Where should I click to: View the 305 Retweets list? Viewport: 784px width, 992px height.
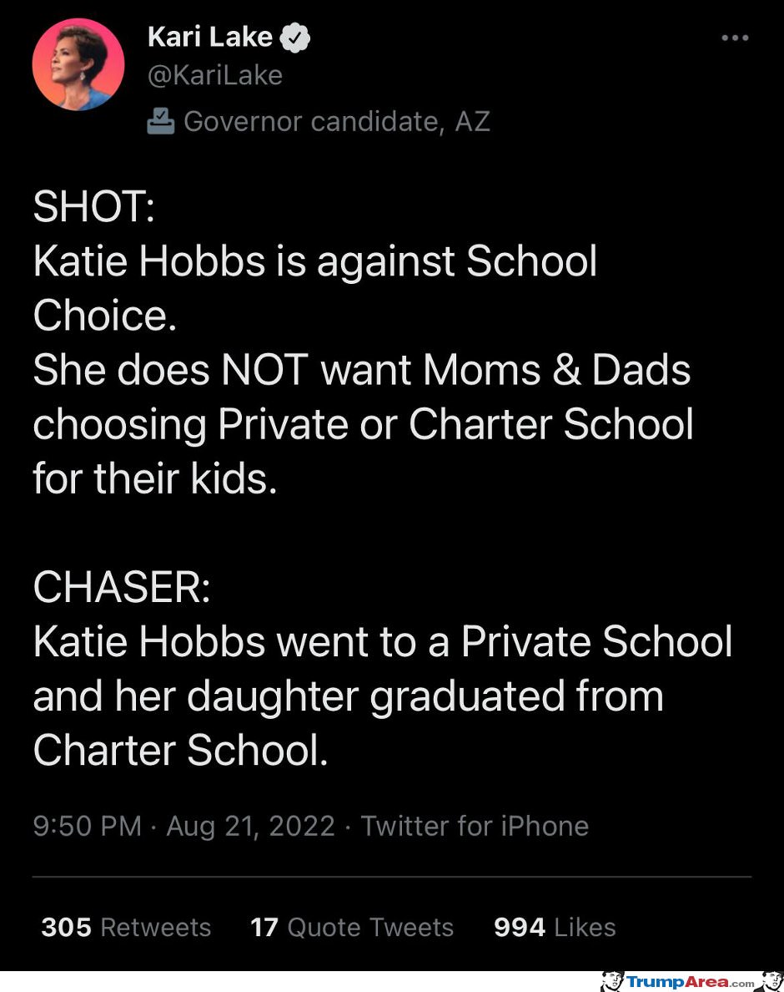(x=126, y=927)
